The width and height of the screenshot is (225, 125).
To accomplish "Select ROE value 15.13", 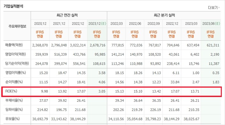I will 120,91.
